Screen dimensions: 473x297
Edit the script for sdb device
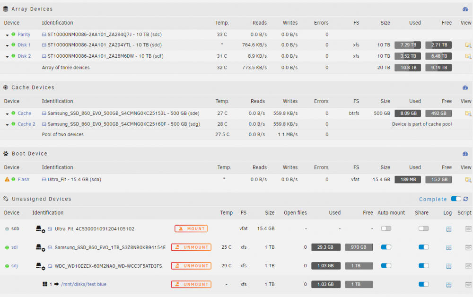point(468,229)
